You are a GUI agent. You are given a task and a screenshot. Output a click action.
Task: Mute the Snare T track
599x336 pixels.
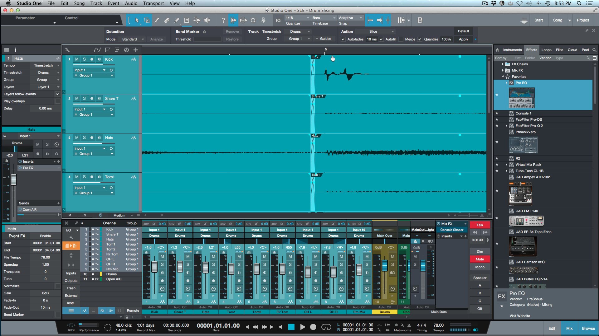77,98
